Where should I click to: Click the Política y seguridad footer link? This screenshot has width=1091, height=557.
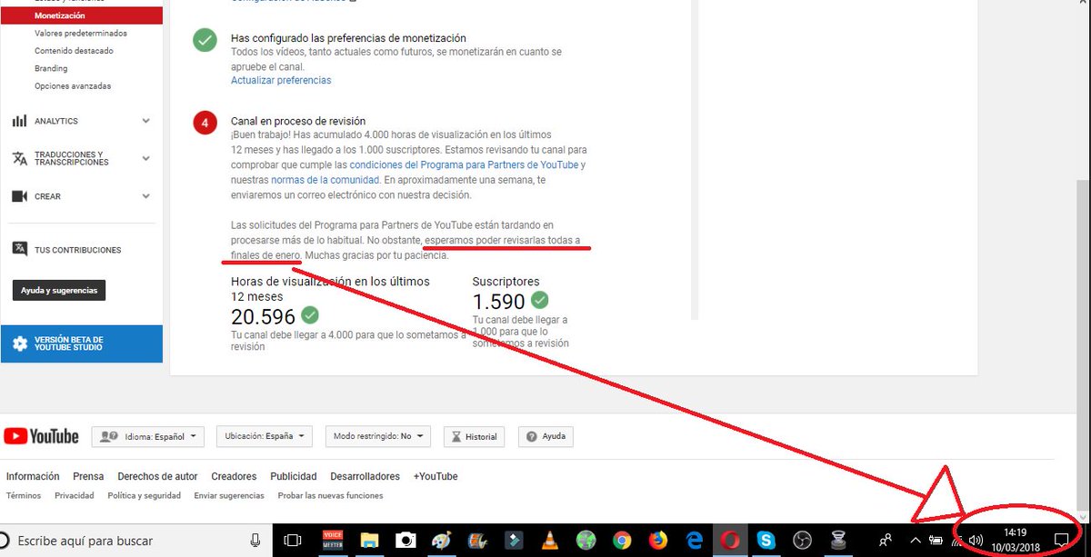point(144,495)
